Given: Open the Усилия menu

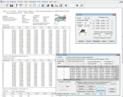Looking at the screenshot, I should pyautogui.click(x=26, y=2).
